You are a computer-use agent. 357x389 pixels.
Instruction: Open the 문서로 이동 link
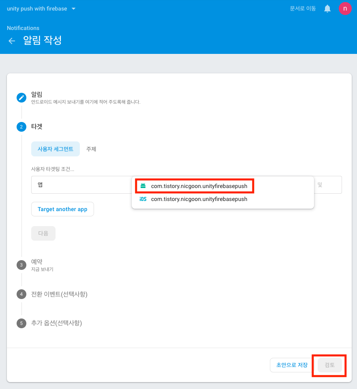point(303,9)
